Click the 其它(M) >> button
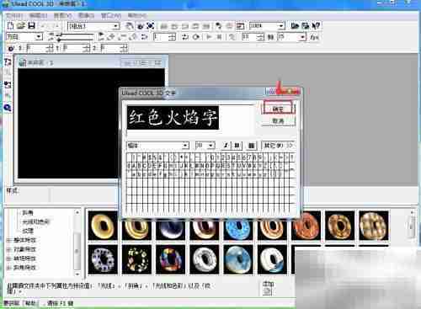The image size is (421, 309). 278,146
